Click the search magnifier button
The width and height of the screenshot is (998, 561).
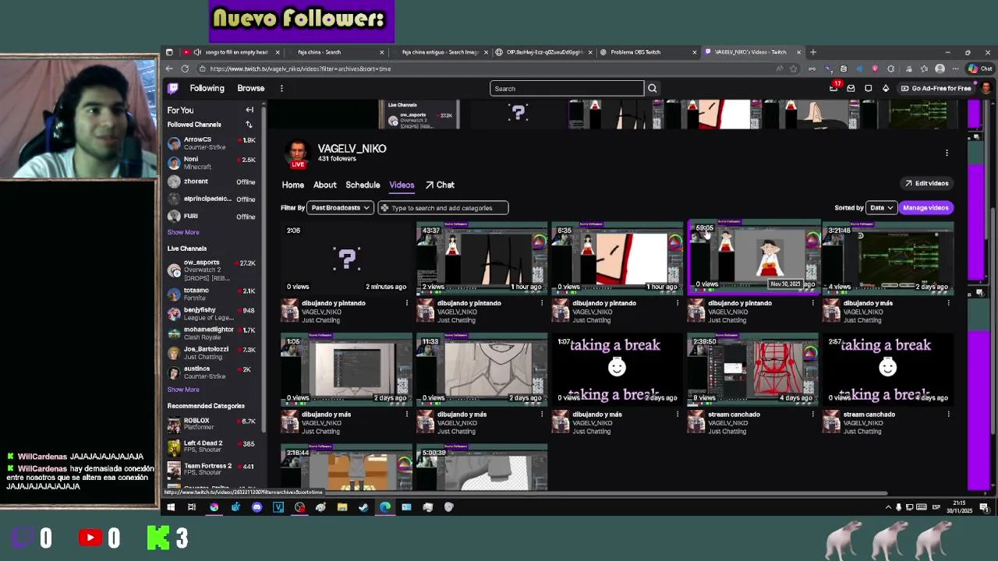(653, 88)
